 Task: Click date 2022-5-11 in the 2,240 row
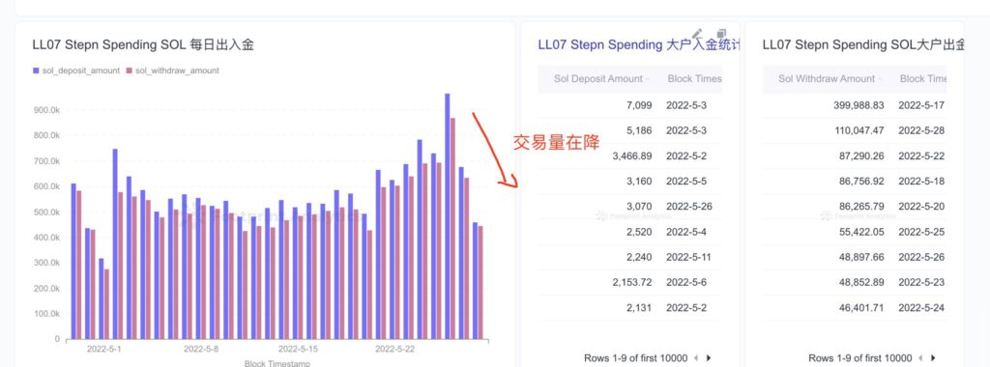coord(688,257)
